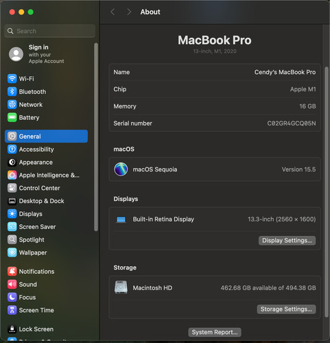Click the Appearance icon
The width and height of the screenshot is (330, 343).
pyautogui.click(x=12, y=162)
